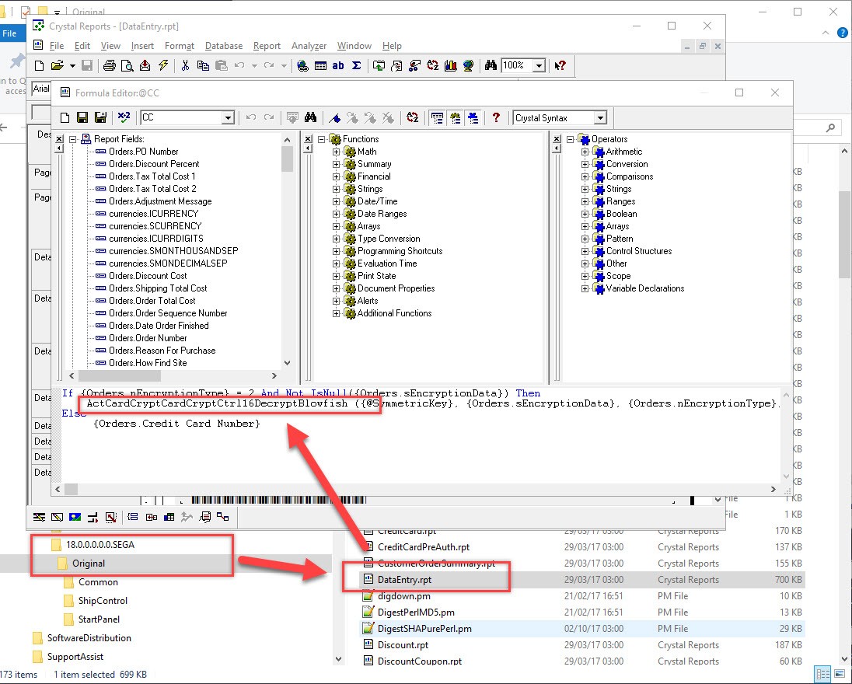Click the formula text horizontal scrollbar
852x684 pixels.
click(x=420, y=489)
